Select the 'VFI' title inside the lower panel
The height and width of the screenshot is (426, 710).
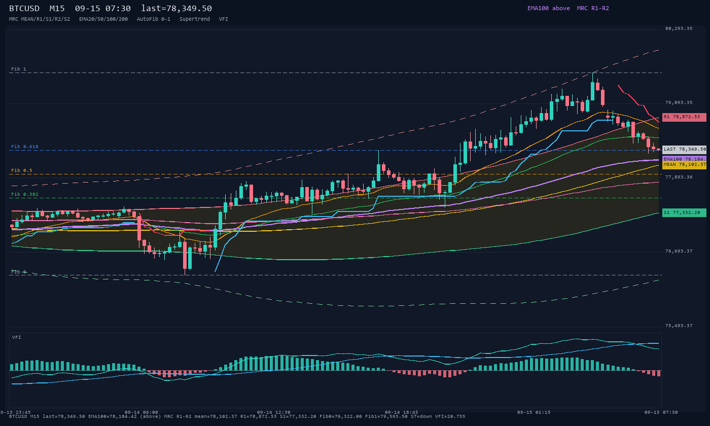17,337
